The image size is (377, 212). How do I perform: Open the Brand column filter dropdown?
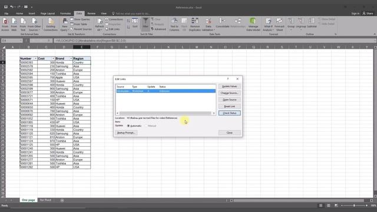pos(71,59)
